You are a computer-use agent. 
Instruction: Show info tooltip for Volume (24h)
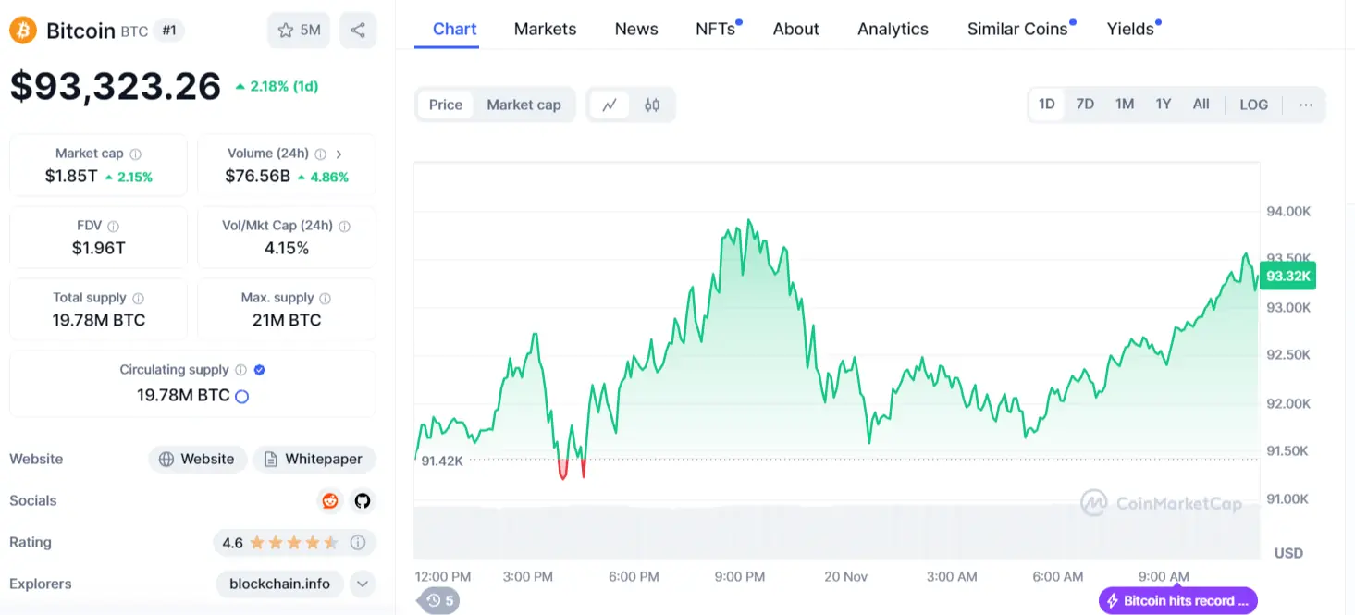tap(320, 154)
